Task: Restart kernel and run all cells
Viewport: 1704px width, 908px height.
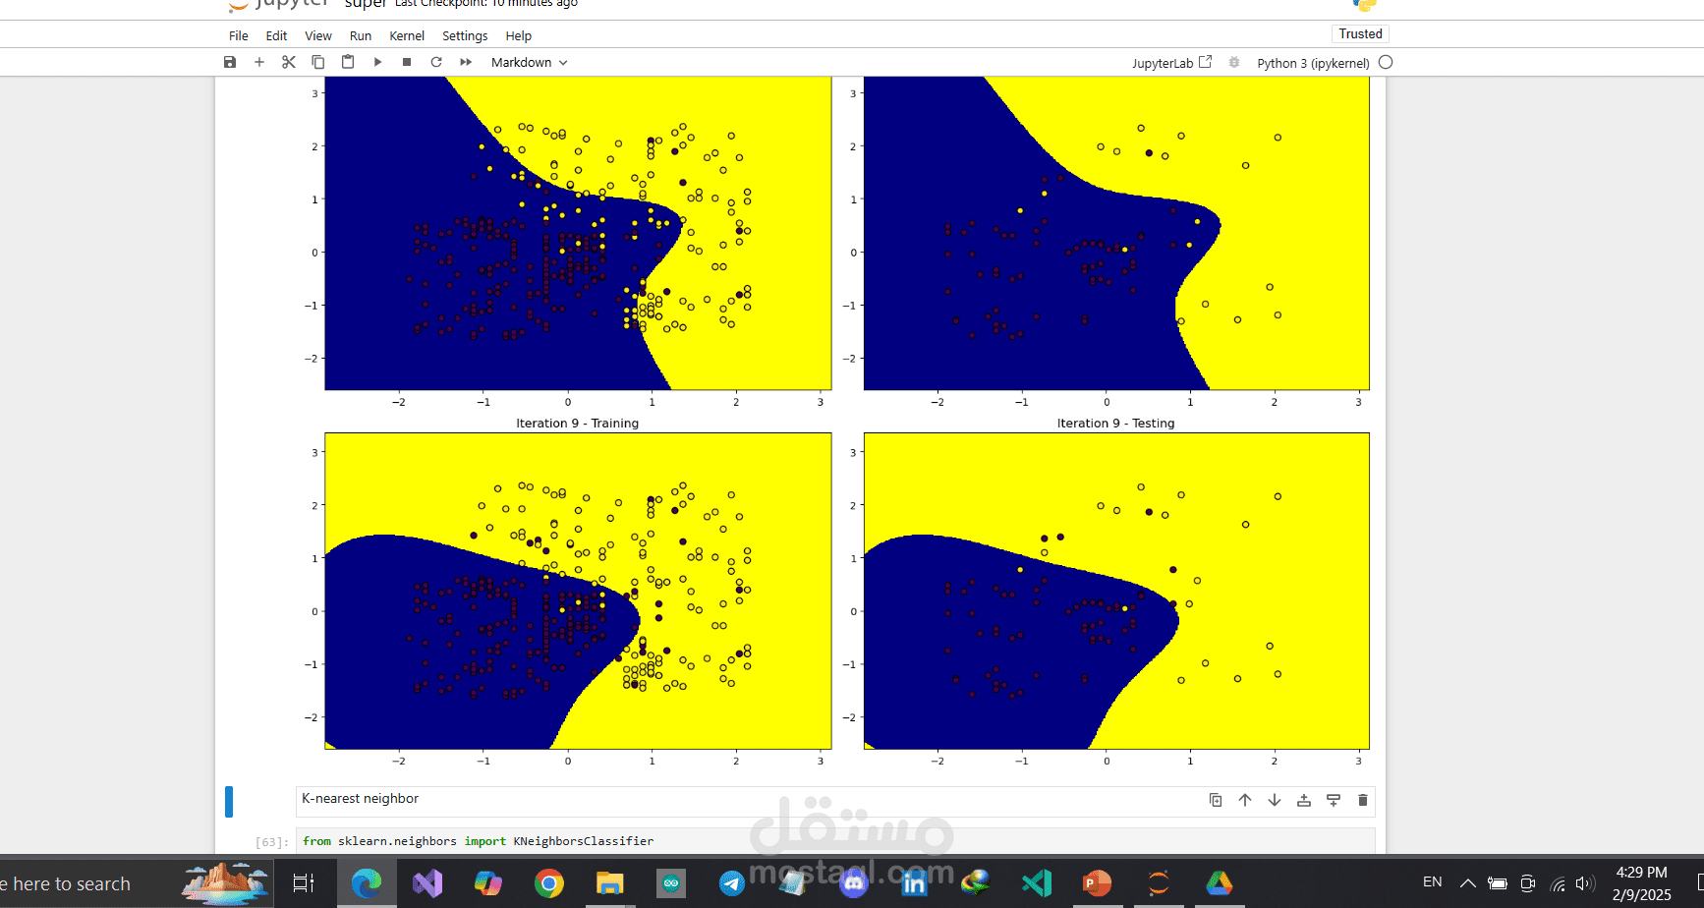Action: point(466,62)
